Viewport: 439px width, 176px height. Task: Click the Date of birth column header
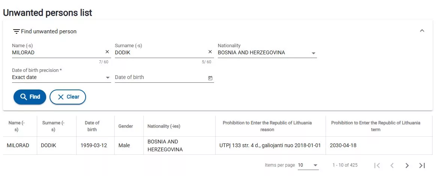pyautogui.click(x=92, y=126)
